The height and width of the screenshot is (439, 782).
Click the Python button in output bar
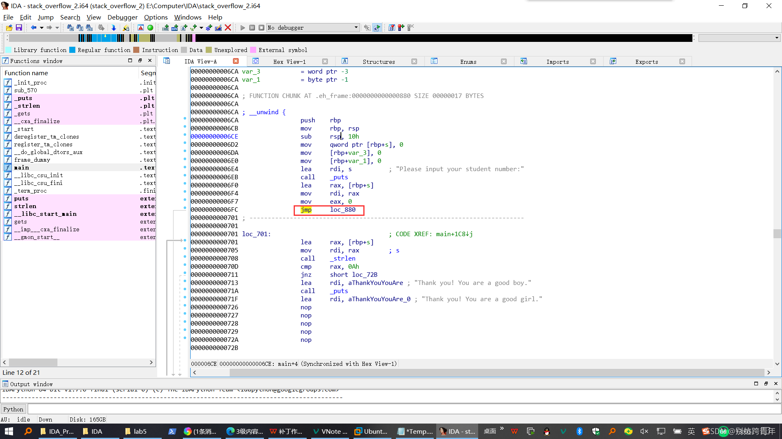tap(13, 409)
